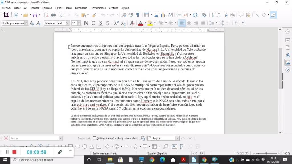Viewport: 292px width, 164px height.
Task: Select the crop image tool
Action: coord(6,15)
